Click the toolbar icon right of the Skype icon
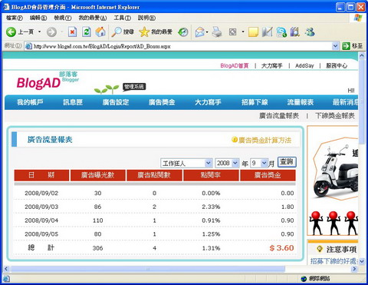 click(294, 32)
